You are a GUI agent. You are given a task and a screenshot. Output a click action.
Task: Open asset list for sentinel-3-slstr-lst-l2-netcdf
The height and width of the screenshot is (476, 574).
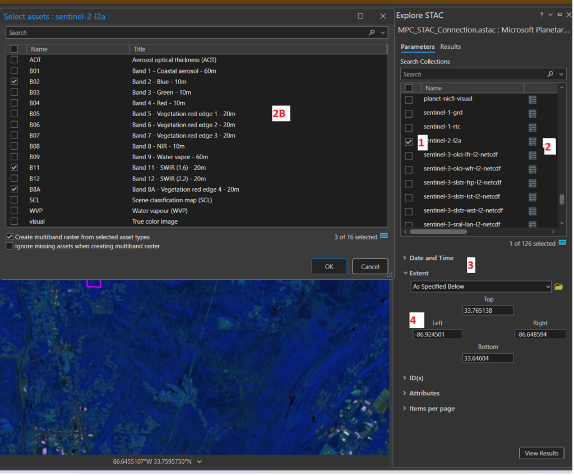(x=533, y=197)
